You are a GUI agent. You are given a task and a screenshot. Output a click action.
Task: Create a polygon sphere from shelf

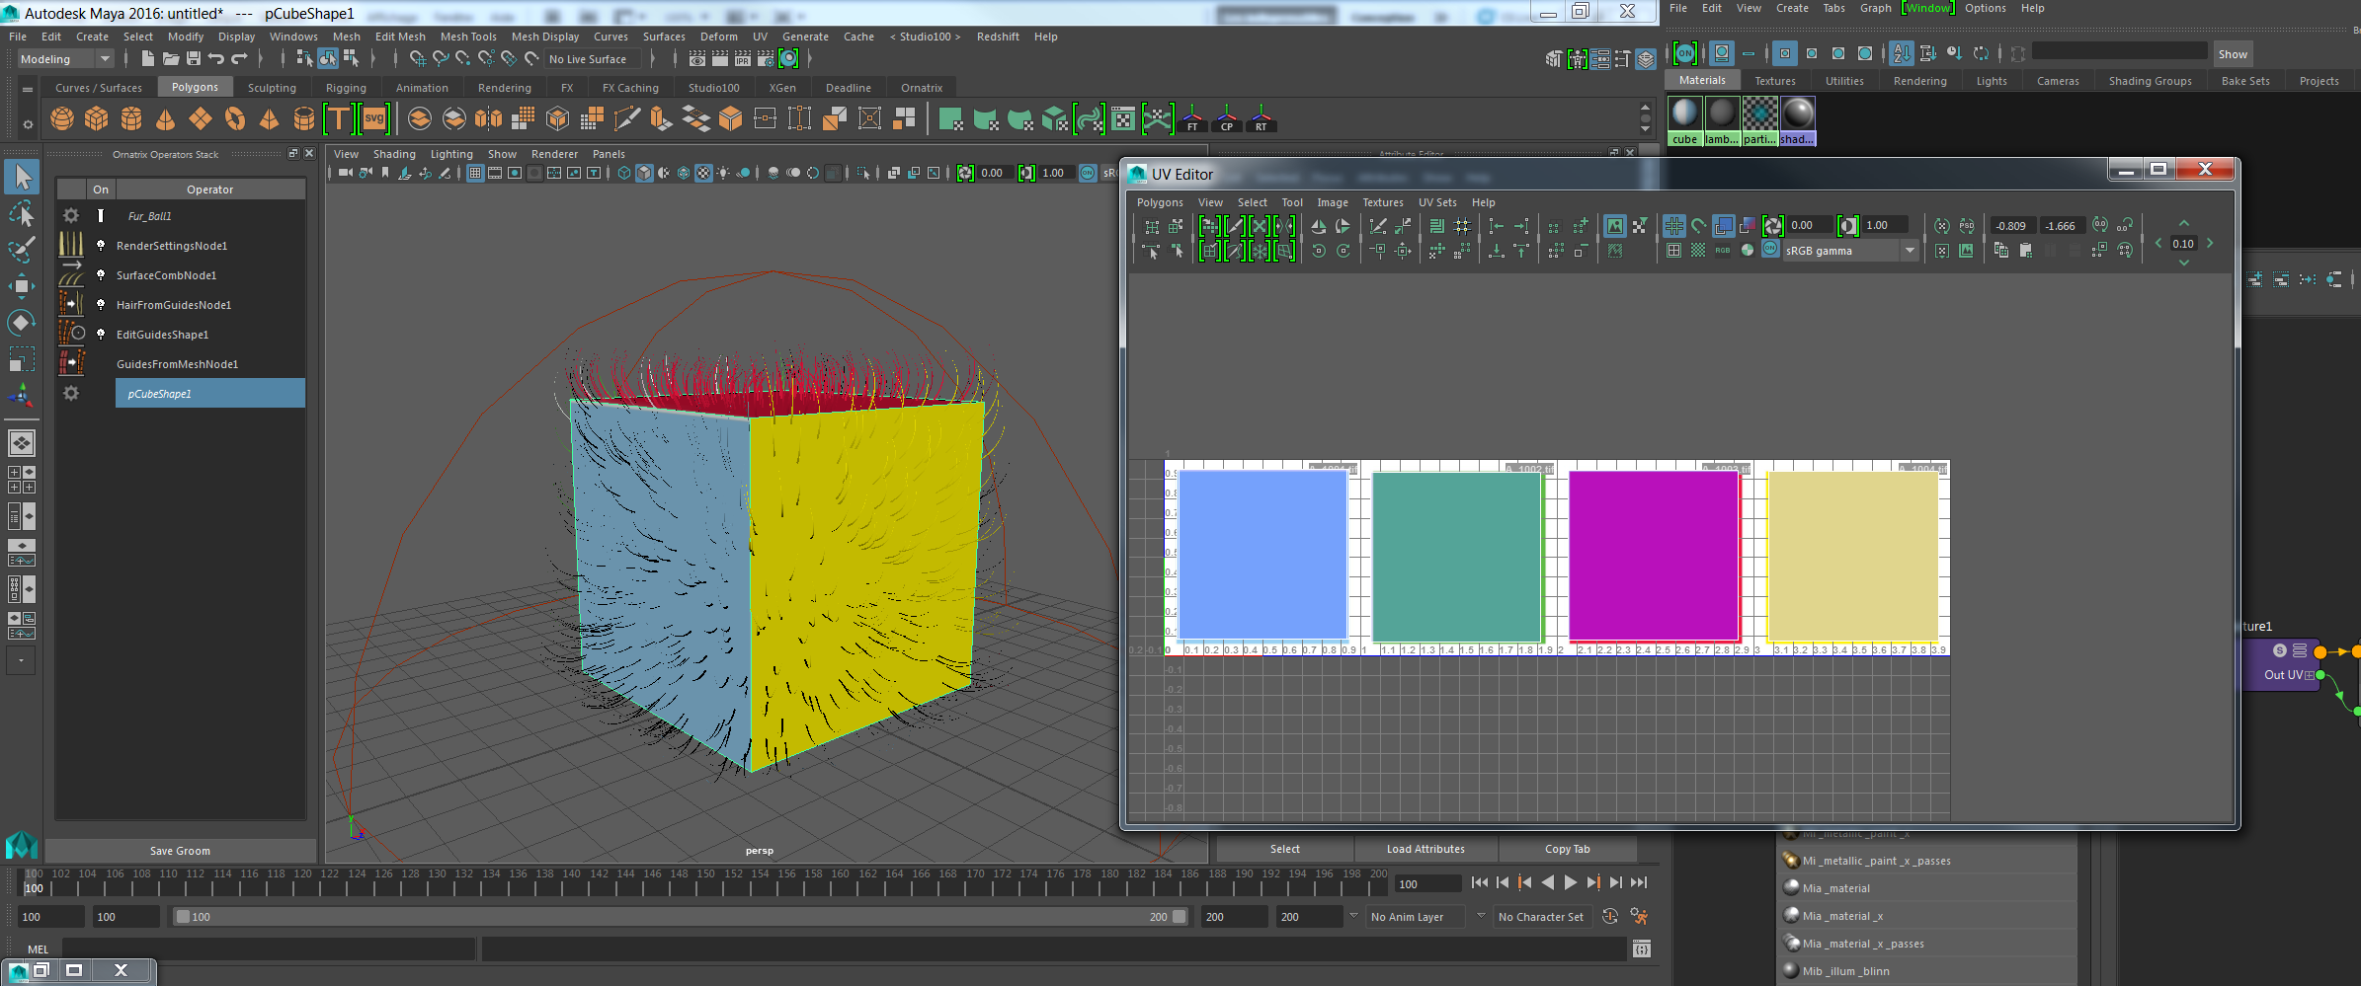point(62,119)
